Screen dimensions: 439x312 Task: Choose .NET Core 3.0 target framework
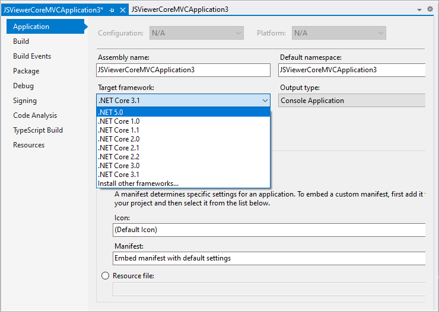pos(183,166)
